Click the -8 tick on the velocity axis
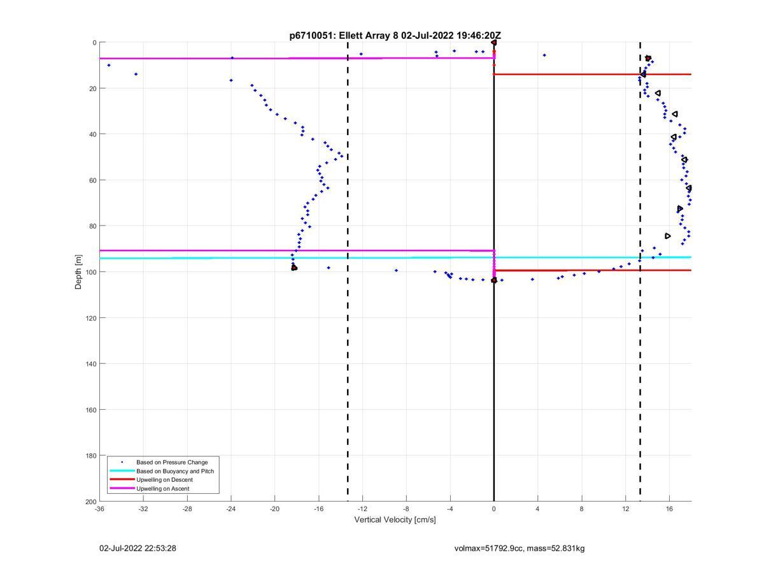The height and width of the screenshot is (564, 764). [x=406, y=509]
